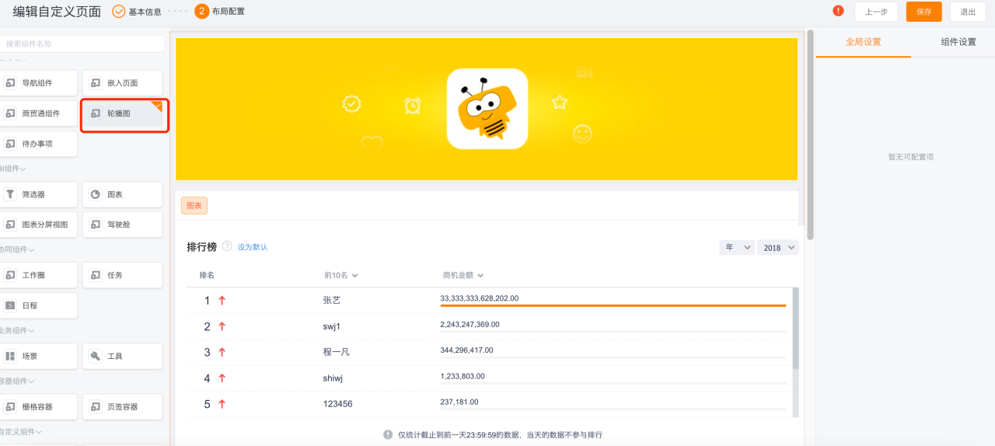
Task: Click the red up arrow for rank 1
Action: click(x=222, y=301)
